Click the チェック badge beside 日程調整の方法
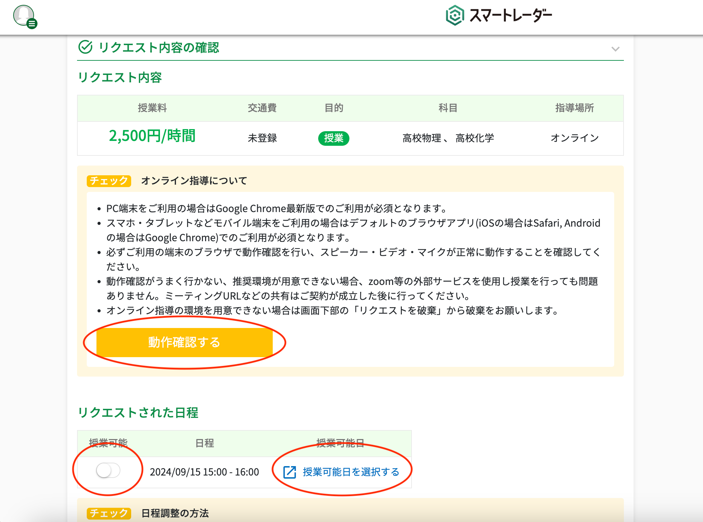 [109, 513]
